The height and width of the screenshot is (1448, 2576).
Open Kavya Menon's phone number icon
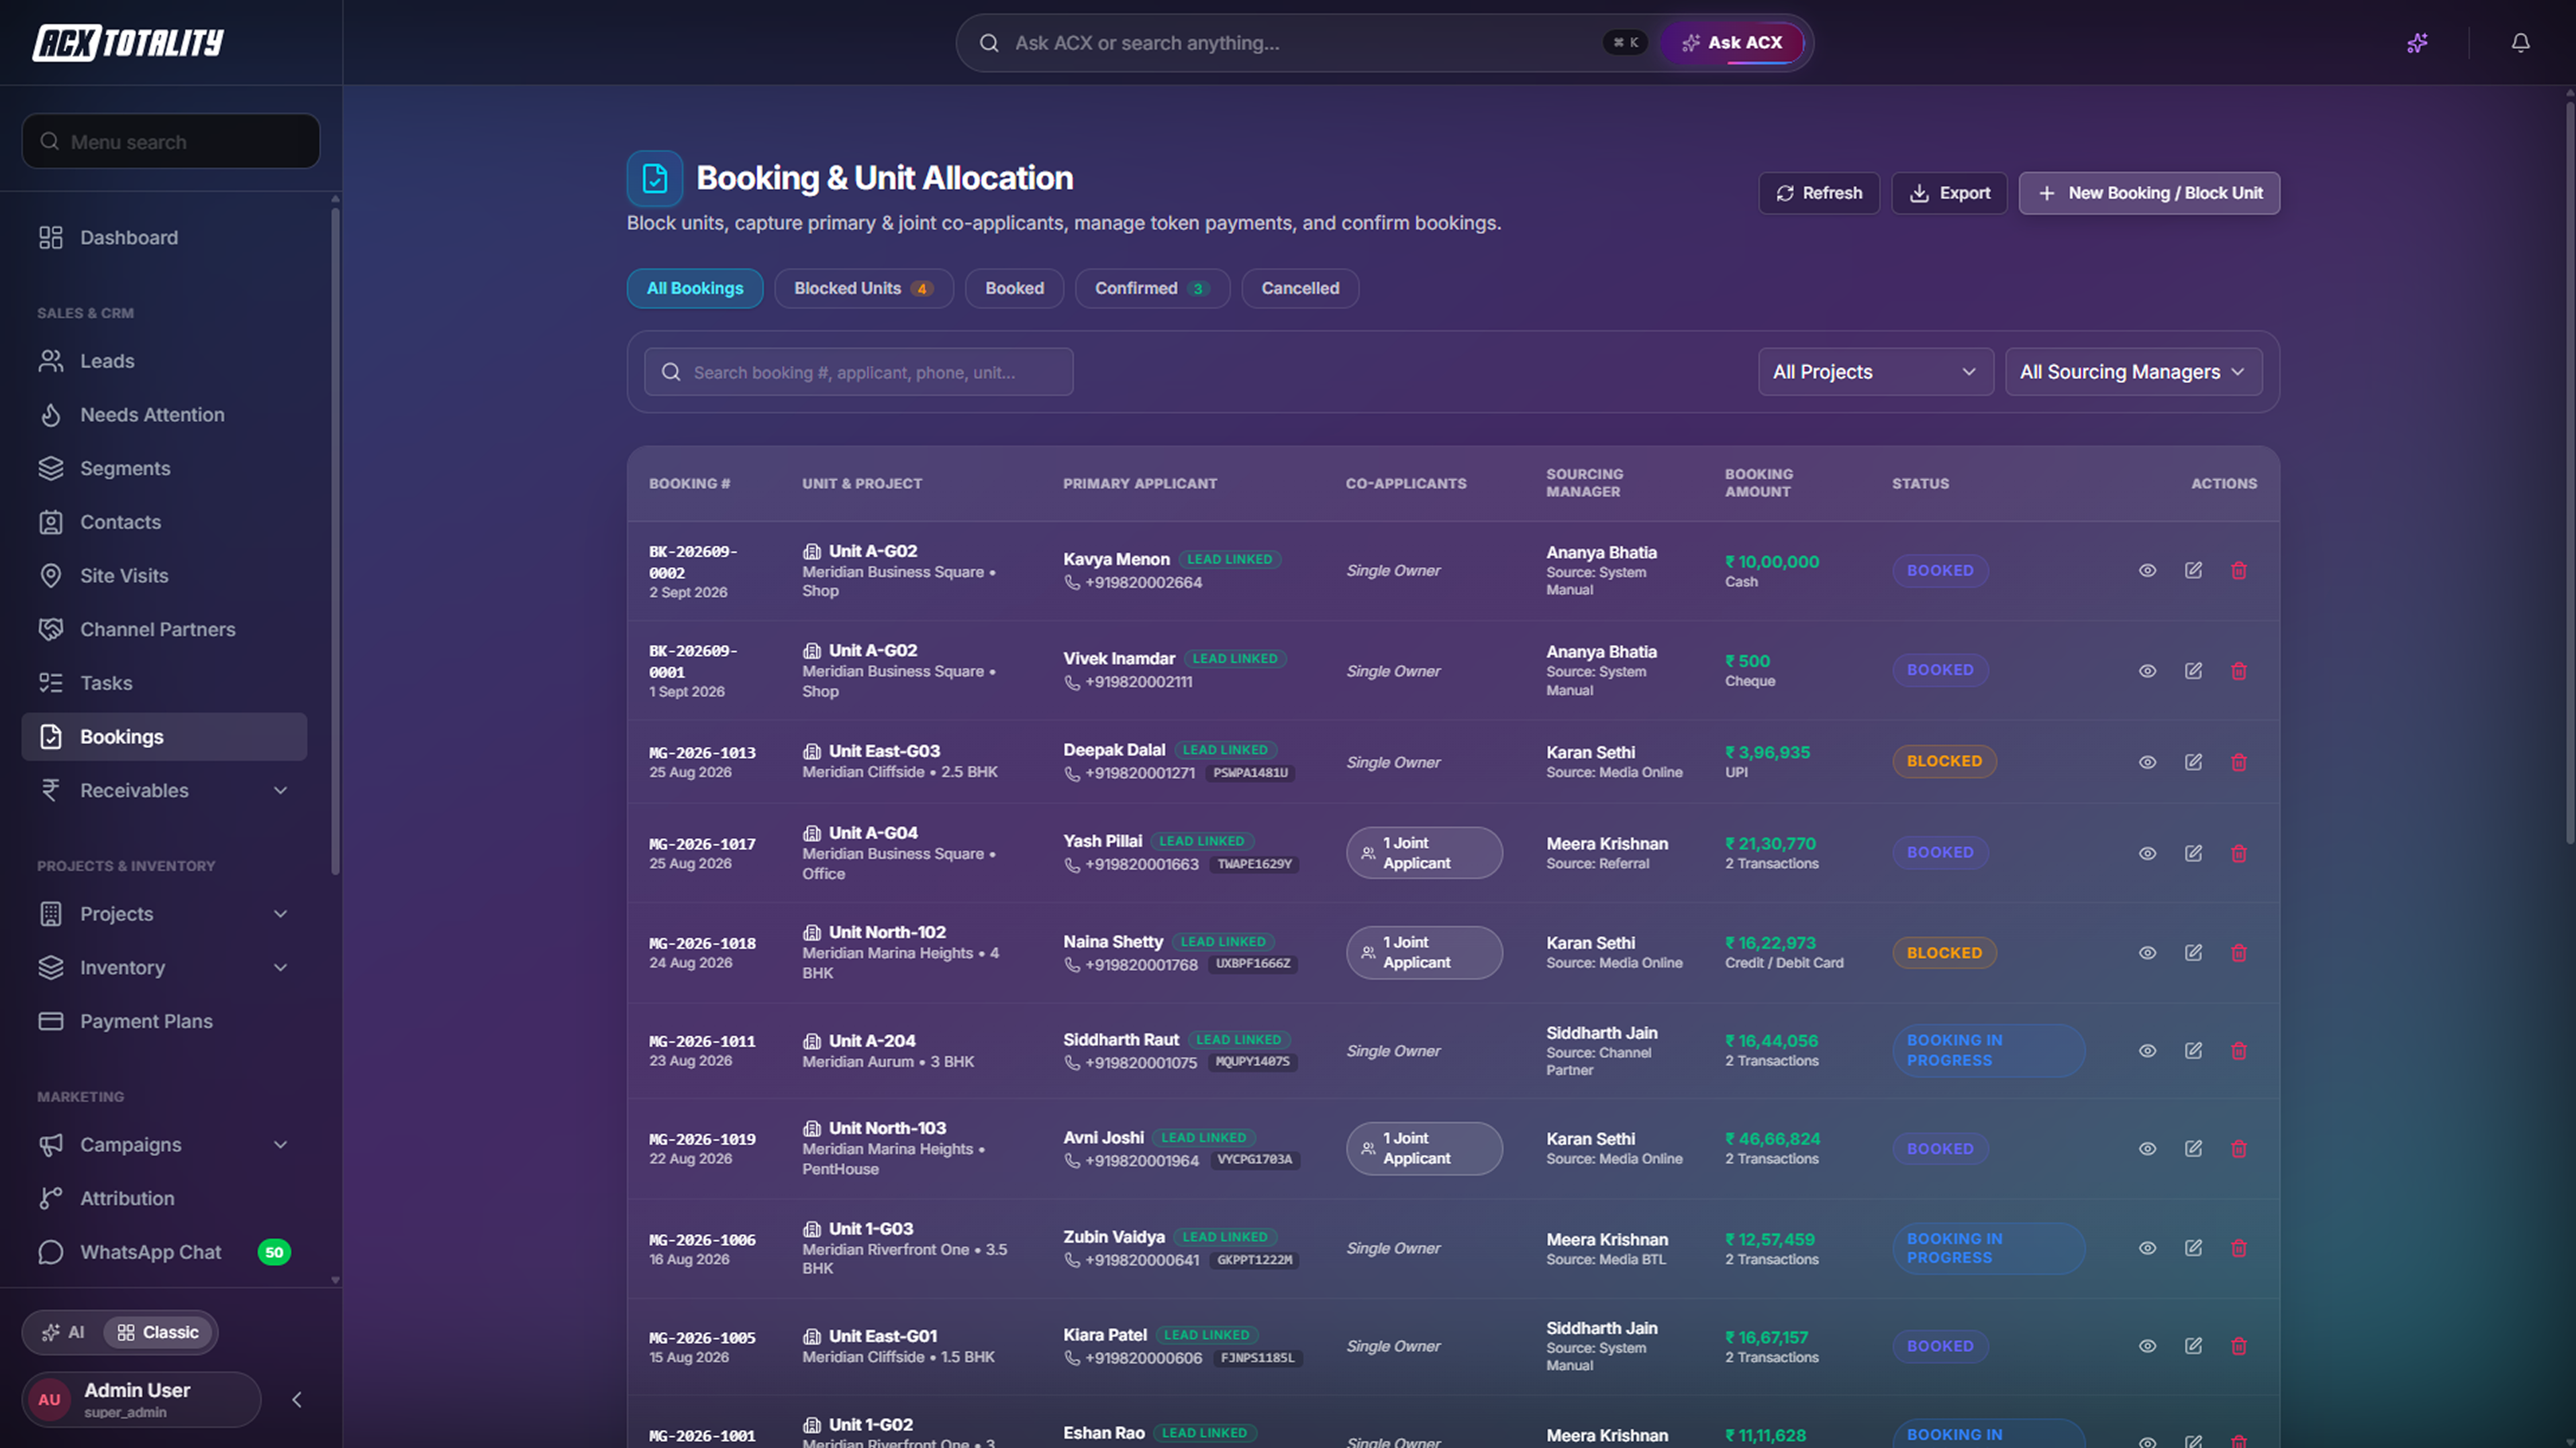click(1072, 583)
